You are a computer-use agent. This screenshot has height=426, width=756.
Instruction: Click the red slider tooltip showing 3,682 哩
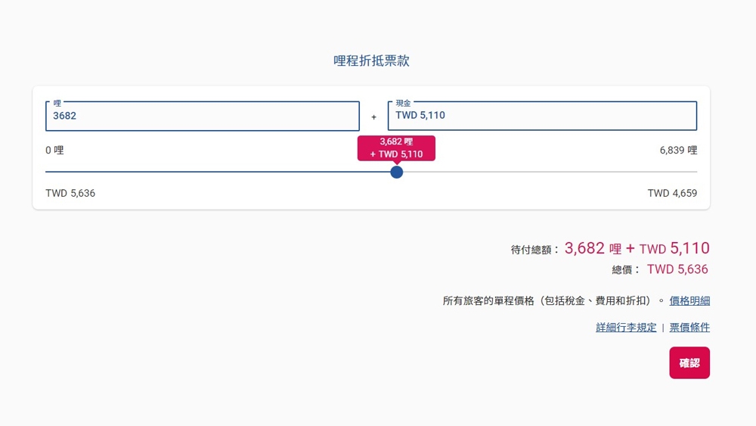(396, 148)
